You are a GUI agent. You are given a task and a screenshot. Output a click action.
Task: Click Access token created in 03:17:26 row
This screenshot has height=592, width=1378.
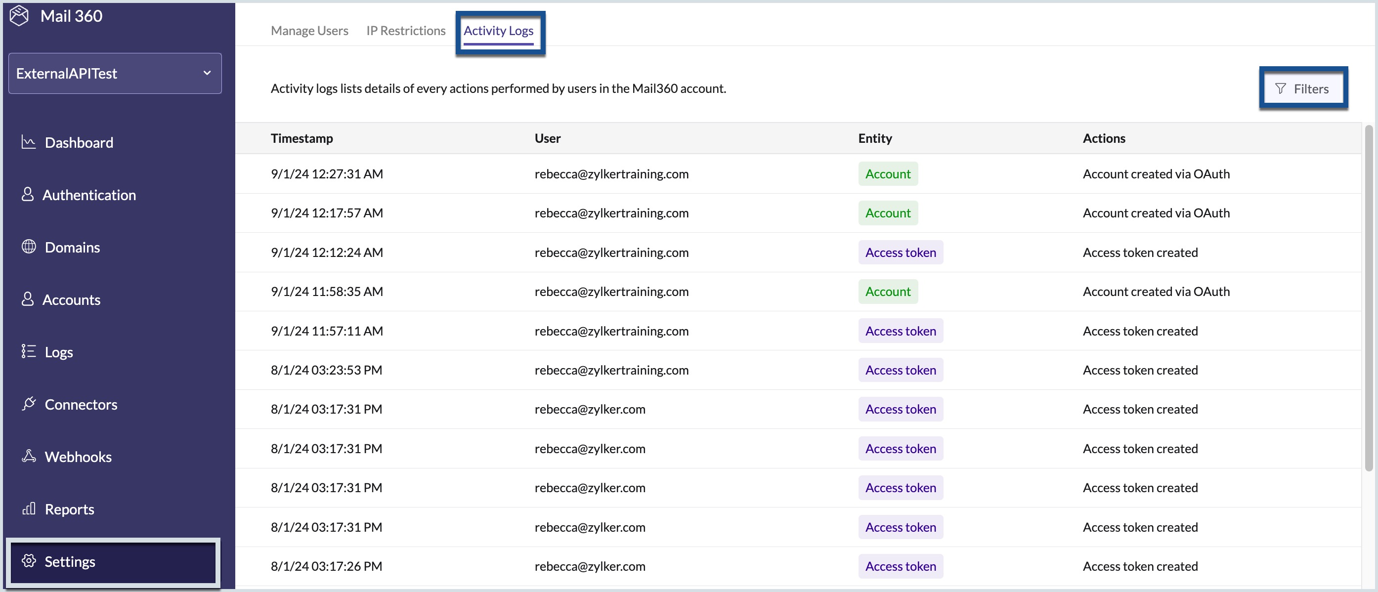1140,566
